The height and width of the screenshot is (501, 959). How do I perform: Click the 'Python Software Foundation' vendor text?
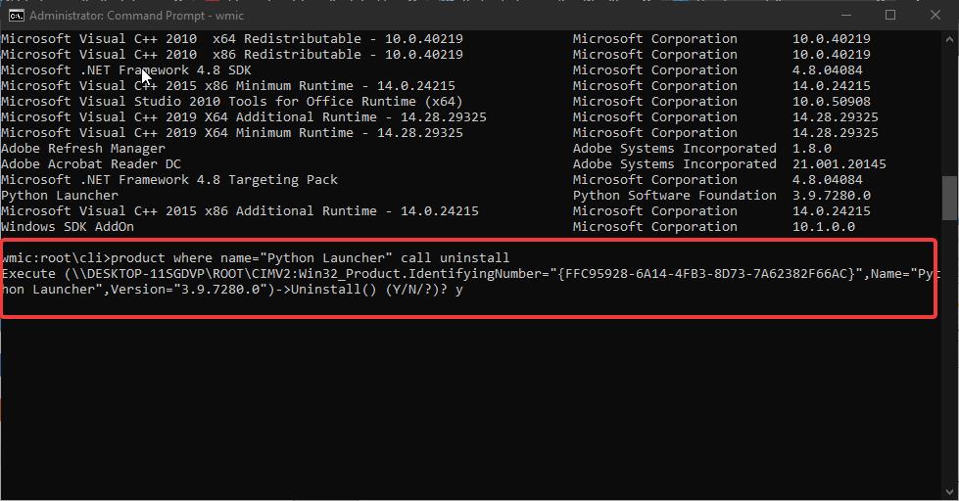click(x=675, y=196)
